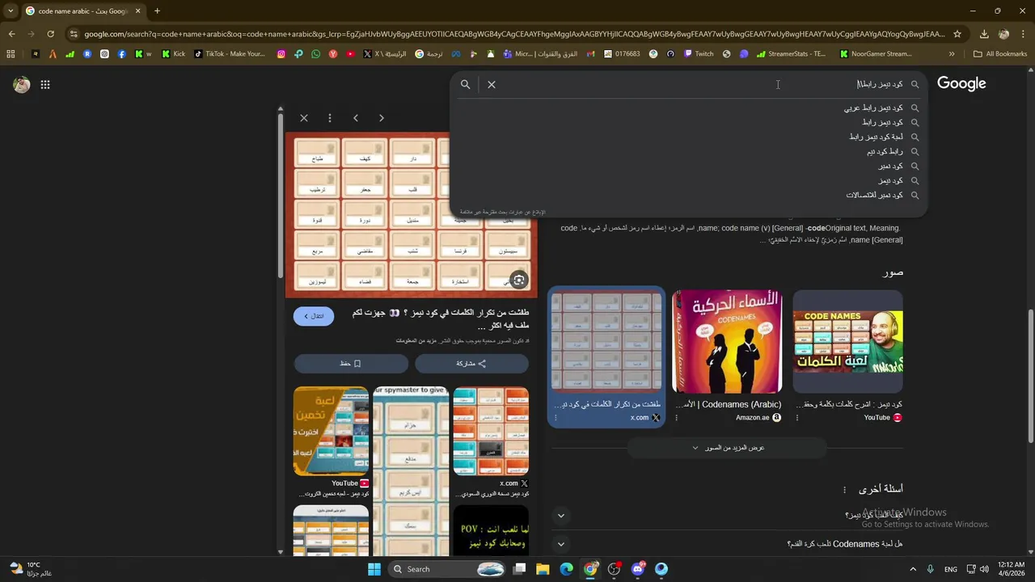Click the browser back arrow
This screenshot has height=582, width=1035.
pos(11,34)
